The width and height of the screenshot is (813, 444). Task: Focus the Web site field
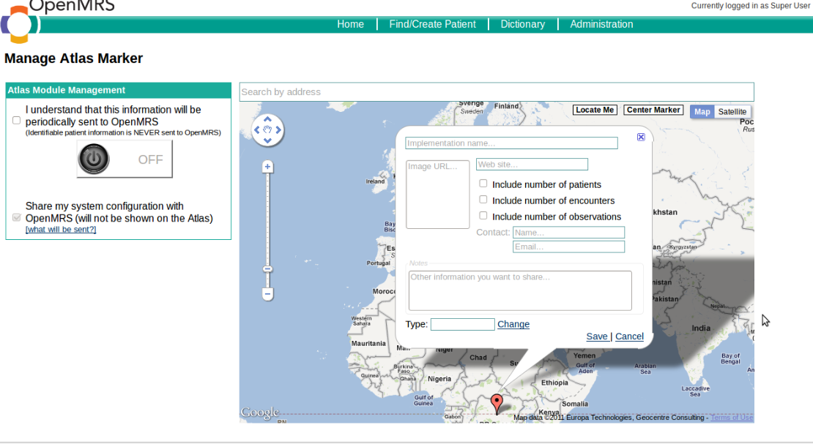(x=532, y=165)
